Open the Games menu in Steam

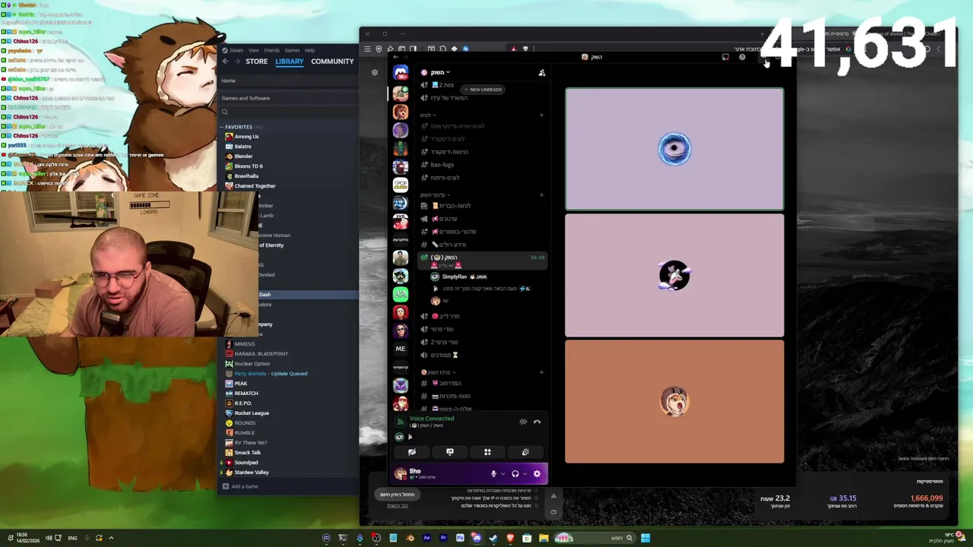292,50
